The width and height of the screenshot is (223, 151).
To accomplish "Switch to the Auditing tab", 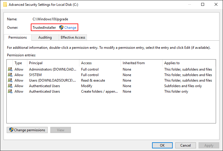I will pos(45,37).
